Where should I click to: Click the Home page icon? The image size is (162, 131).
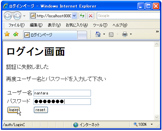(98, 34)
